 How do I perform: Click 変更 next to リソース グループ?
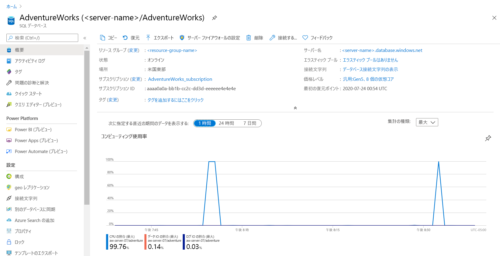pyautogui.click(x=133, y=50)
